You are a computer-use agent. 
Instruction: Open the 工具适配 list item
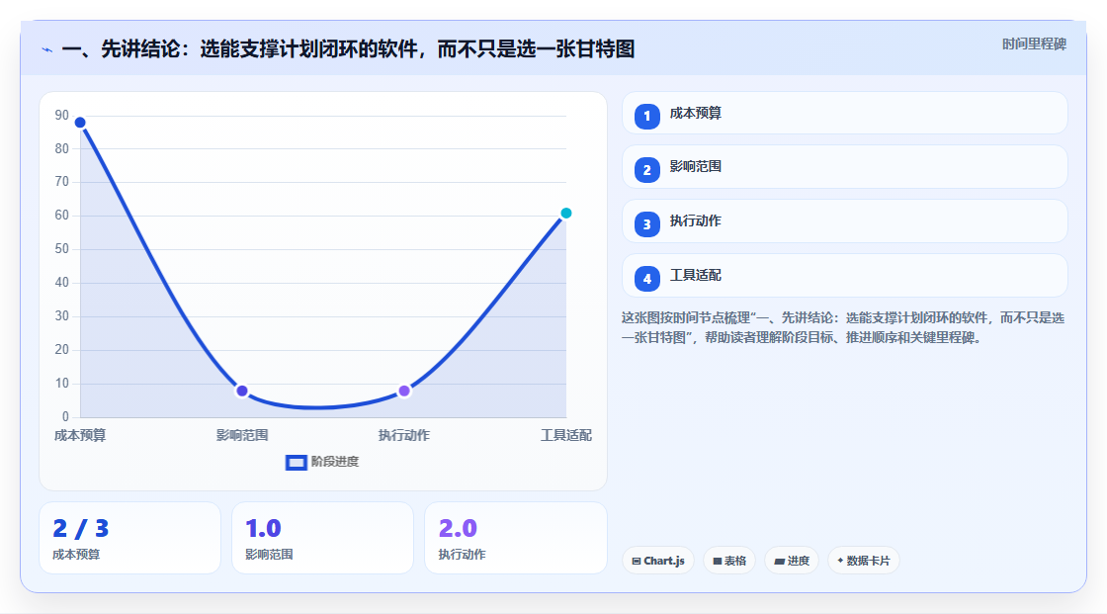844,276
